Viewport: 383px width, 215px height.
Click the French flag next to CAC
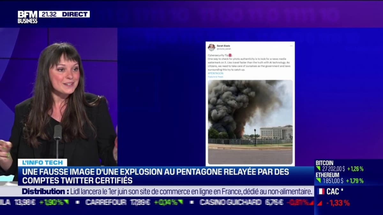tap(321, 191)
